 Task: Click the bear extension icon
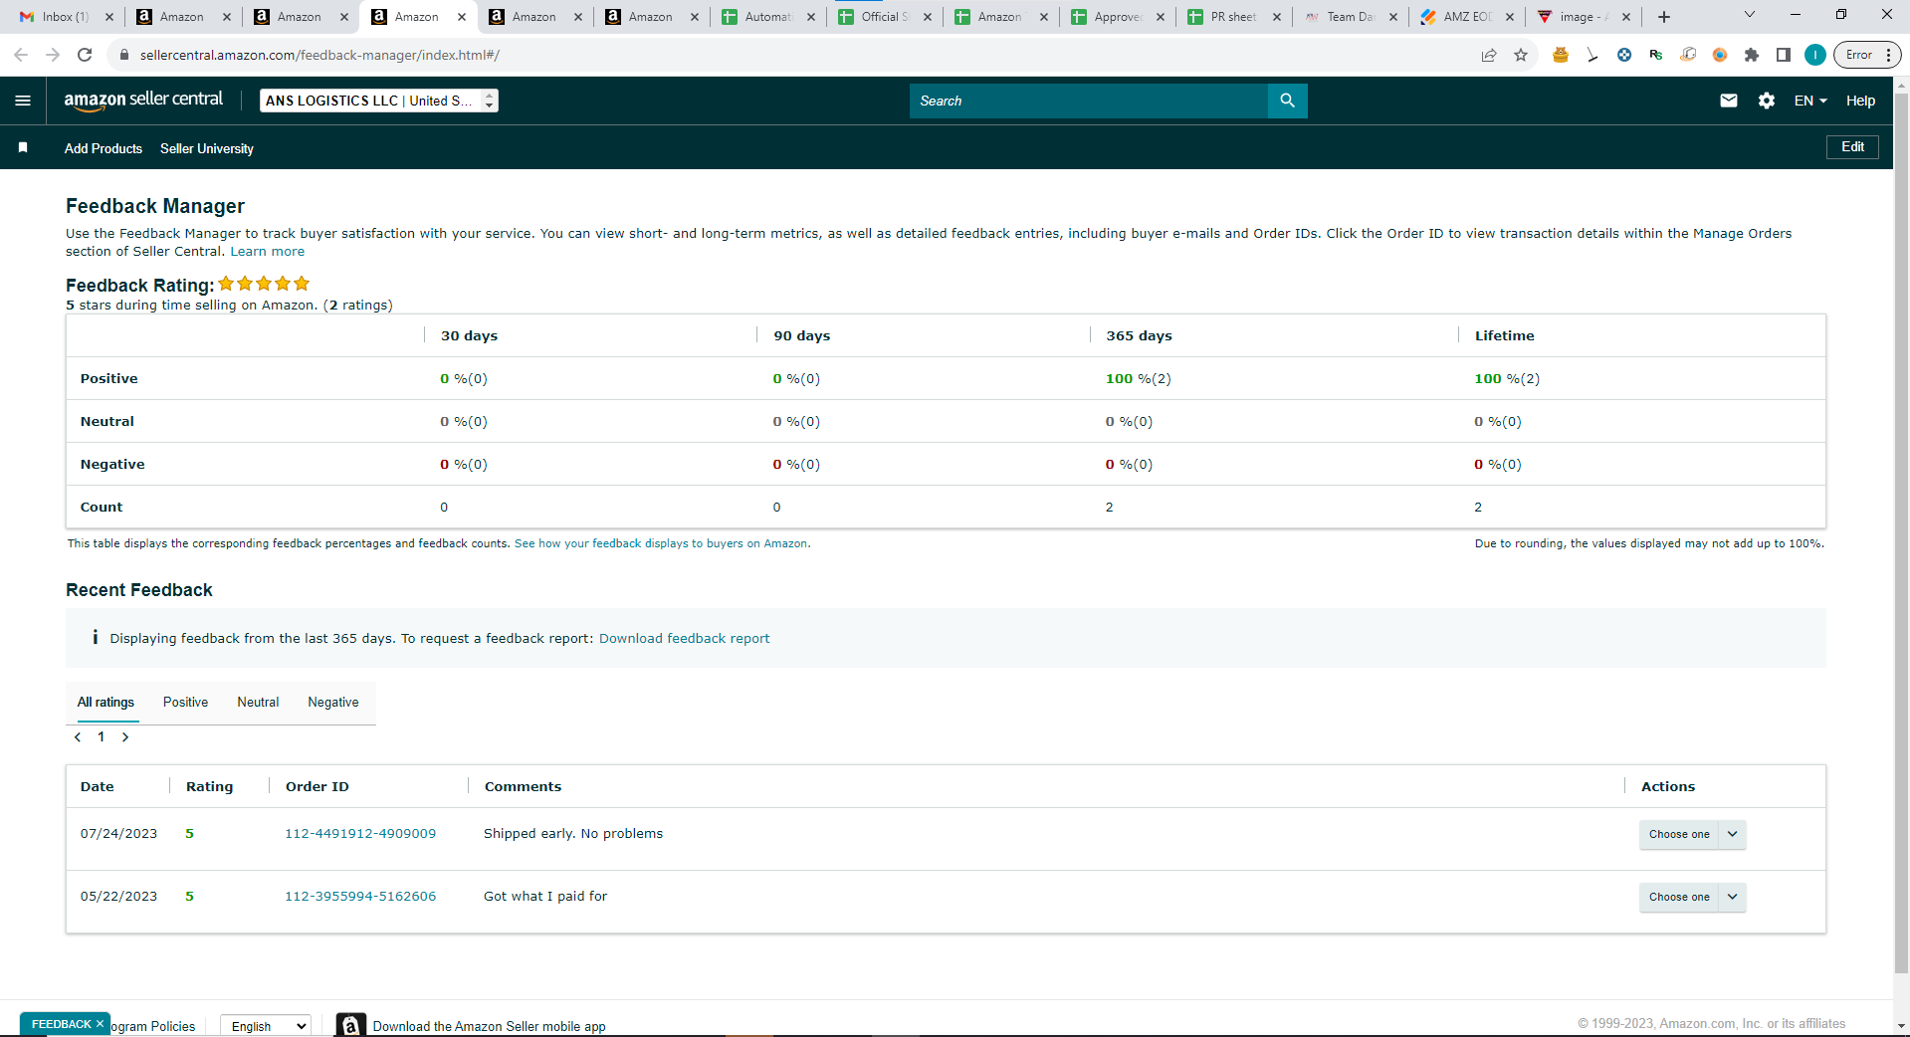coord(1561,55)
